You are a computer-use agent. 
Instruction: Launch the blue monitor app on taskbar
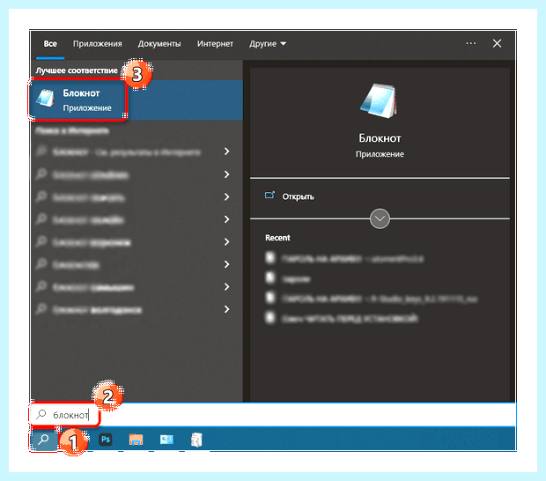click(x=166, y=440)
